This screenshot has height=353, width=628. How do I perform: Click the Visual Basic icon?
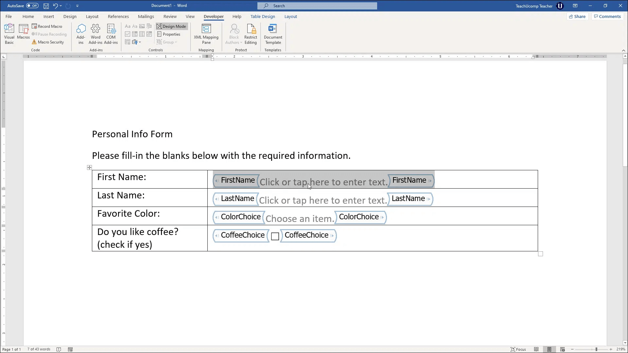coord(9,34)
